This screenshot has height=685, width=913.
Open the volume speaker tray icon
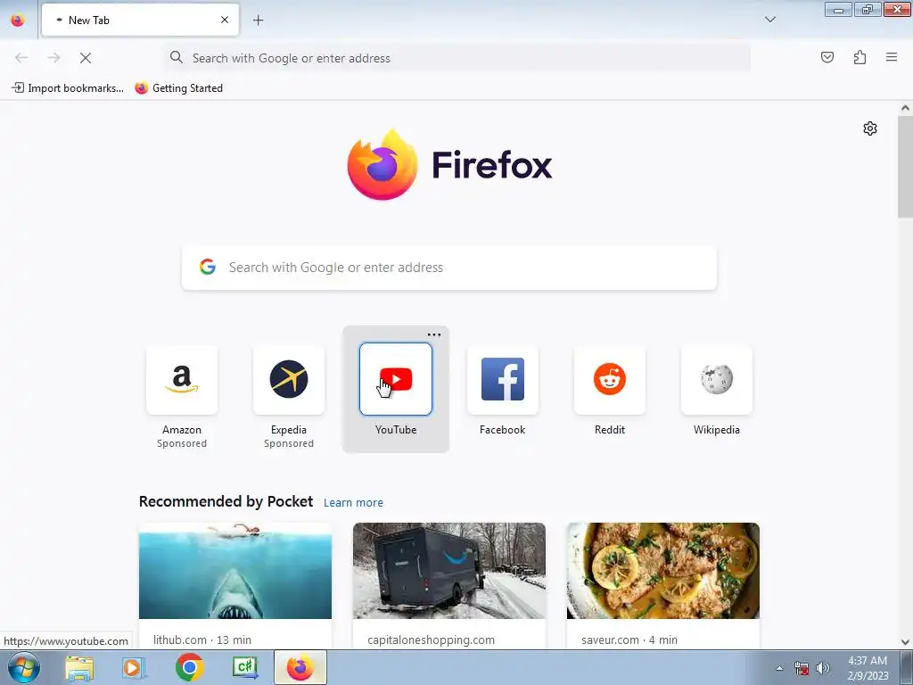(823, 668)
